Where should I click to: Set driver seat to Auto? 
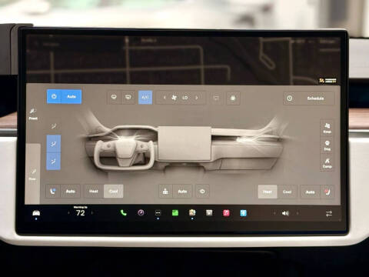(x=71, y=191)
